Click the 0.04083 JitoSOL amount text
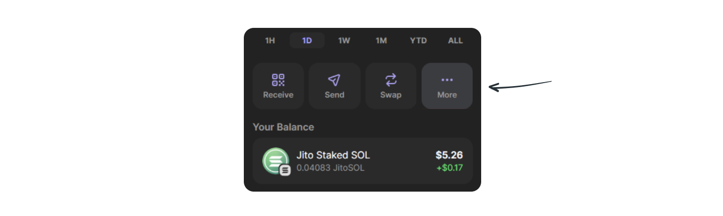The width and height of the screenshot is (723, 216). [331, 168]
